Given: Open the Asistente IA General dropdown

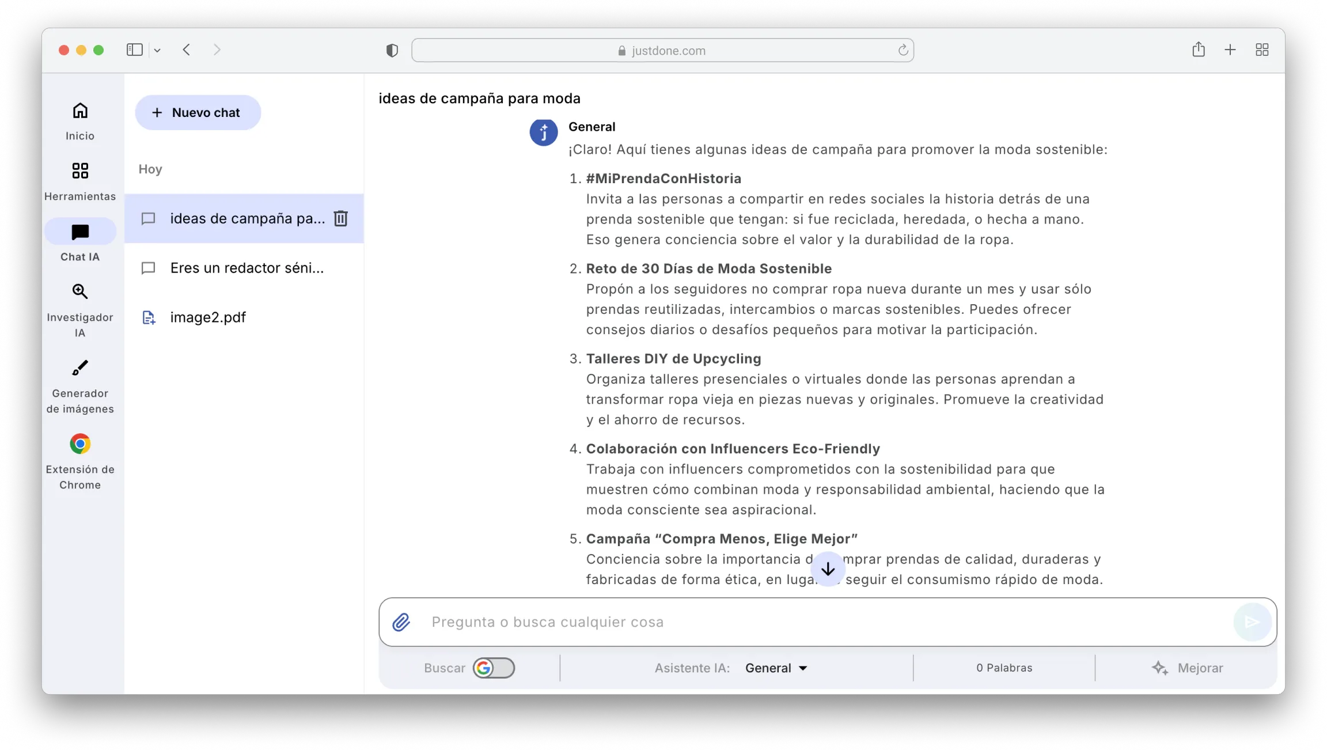Looking at the screenshot, I should pos(776,668).
